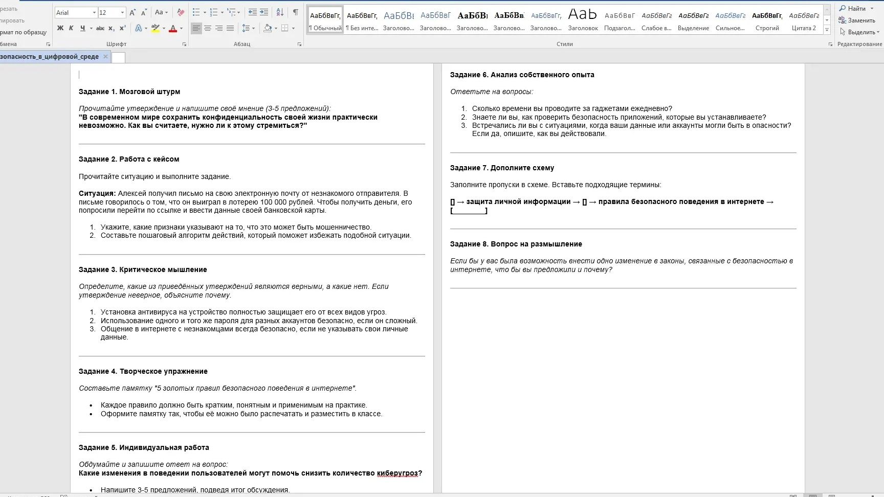Open the font name dropdown showing Arial
Image resolution: width=884 pixels, height=497 pixels.
point(76,12)
